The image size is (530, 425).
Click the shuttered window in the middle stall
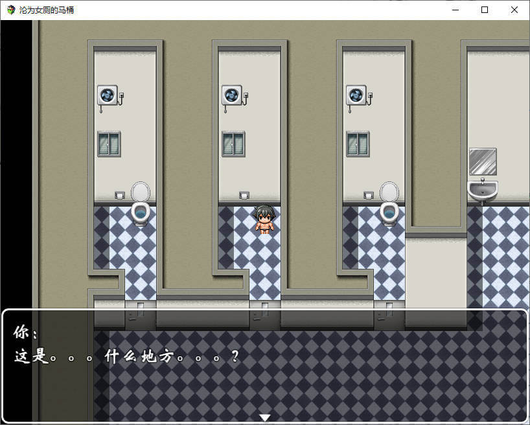[233, 144]
